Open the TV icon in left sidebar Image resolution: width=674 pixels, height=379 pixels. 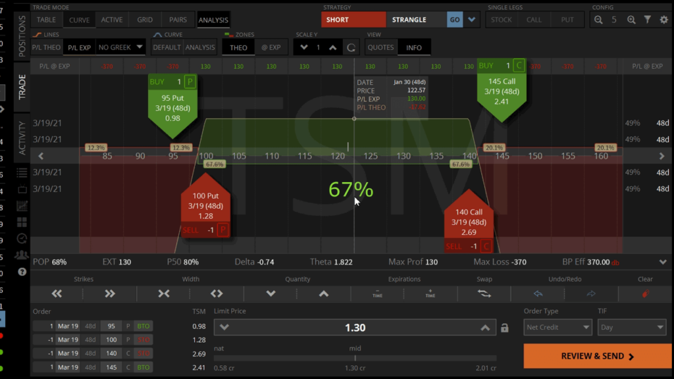[22, 189]
